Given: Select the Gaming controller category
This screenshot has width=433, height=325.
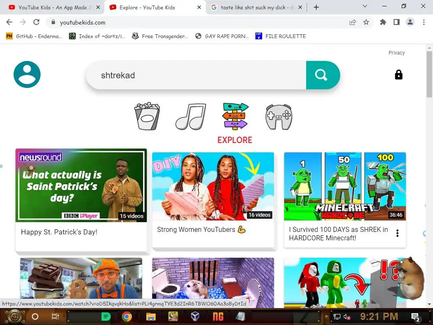Looking at the screenshot, I should point(279,117).
